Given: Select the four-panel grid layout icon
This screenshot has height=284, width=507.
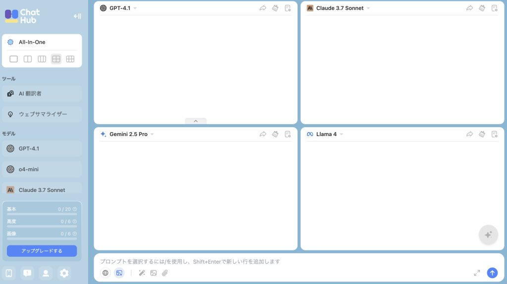Looking at the screenshot, I should [56, 59].
